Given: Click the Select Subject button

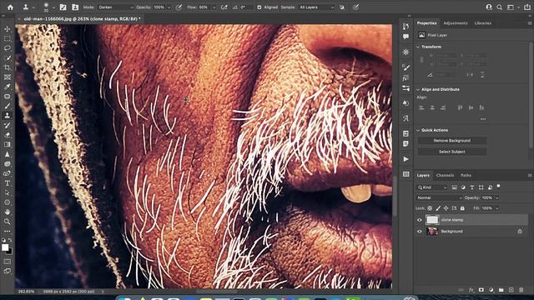Looking at the screenshot, I should point(452,152).
